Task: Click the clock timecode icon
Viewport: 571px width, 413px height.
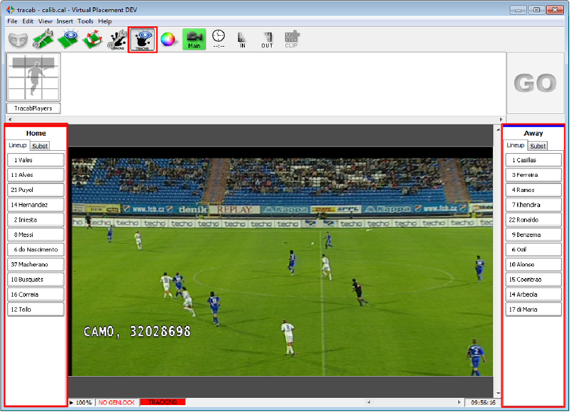Action: pos(218,39)
